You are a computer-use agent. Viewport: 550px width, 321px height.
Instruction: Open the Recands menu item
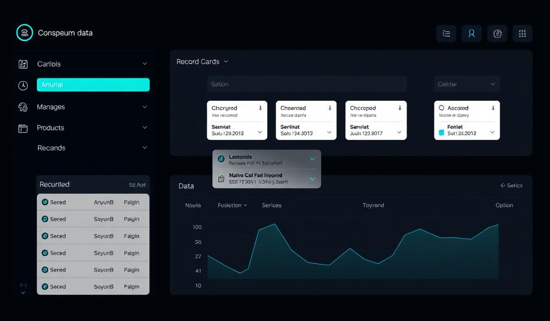pos(51,148)
